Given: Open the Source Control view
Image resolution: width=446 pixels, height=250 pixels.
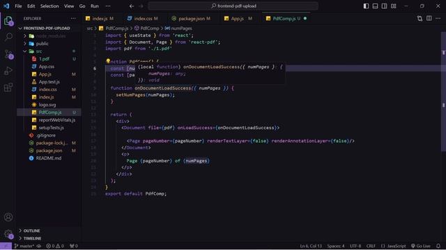Looking at the screenshot, I should click(x=8, y=54).
